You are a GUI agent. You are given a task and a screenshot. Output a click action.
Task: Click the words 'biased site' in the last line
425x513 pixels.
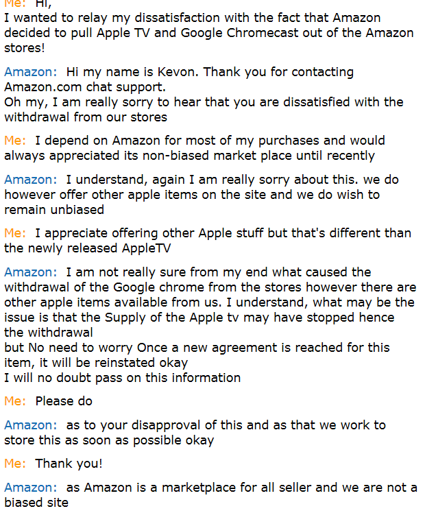click(x=36, y=503)
